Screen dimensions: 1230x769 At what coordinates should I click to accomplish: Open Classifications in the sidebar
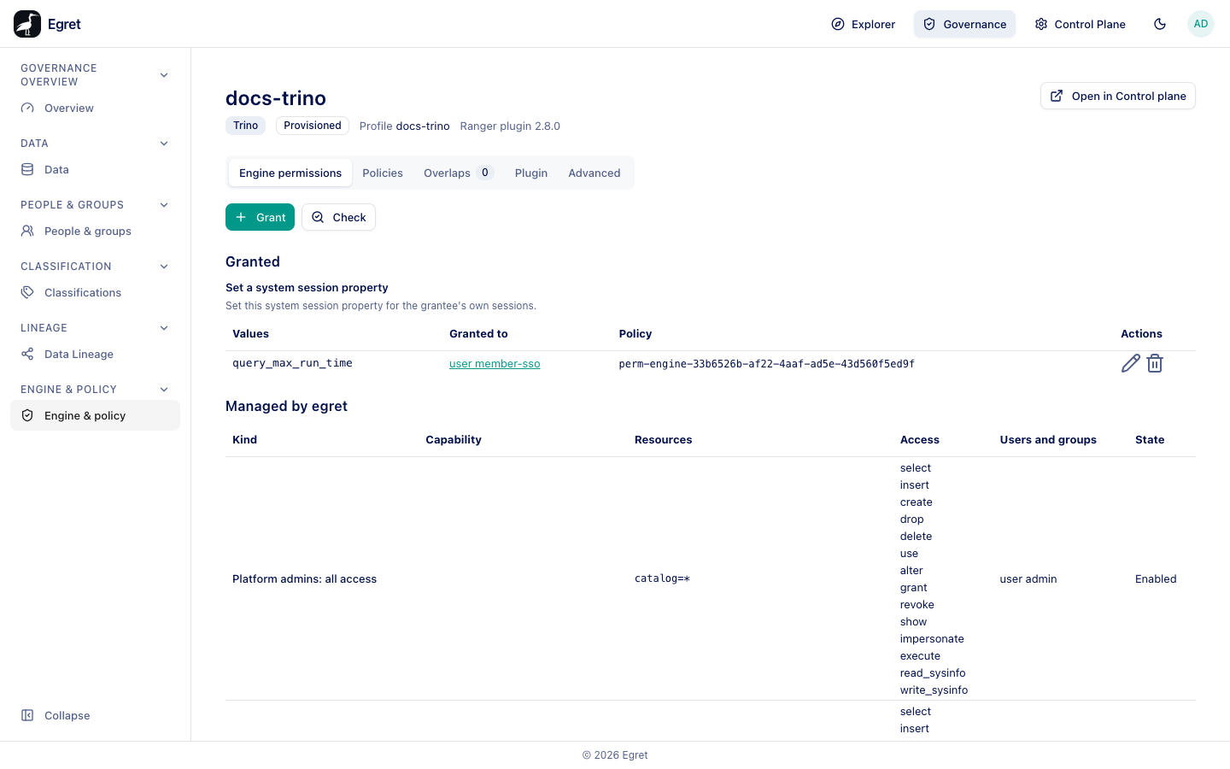pyautogui.click(x=95, y=293)
